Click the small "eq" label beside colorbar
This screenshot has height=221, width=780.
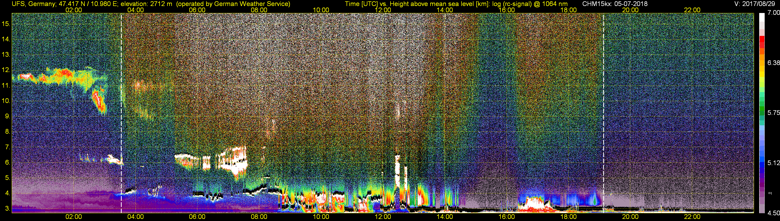click(x=770, y=193)
